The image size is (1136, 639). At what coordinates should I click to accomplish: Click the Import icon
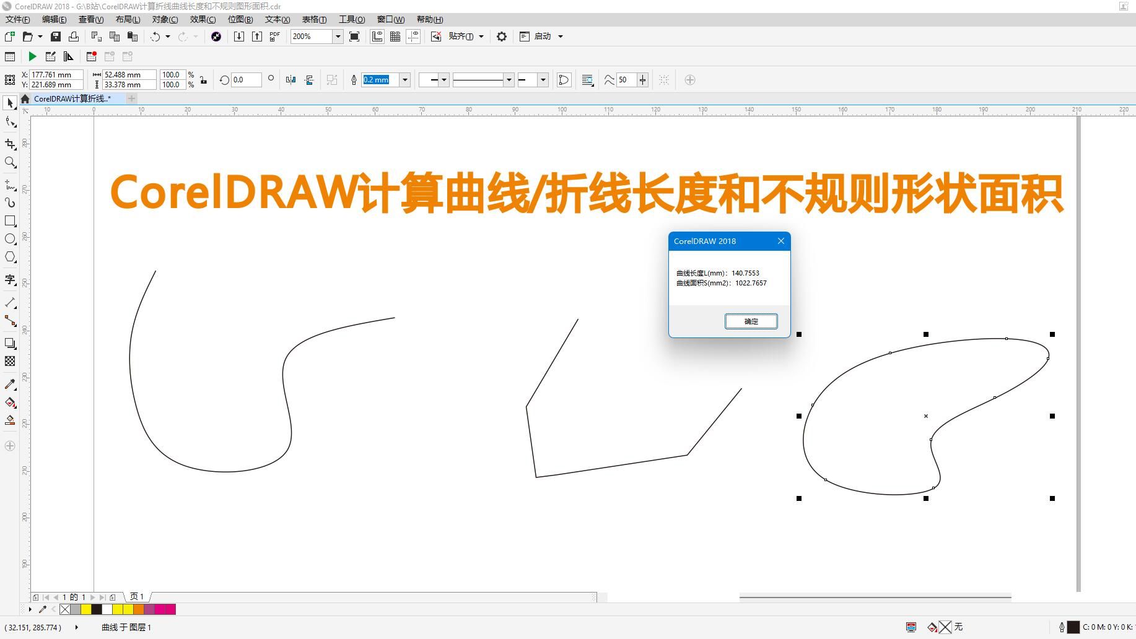click(238, 37)
